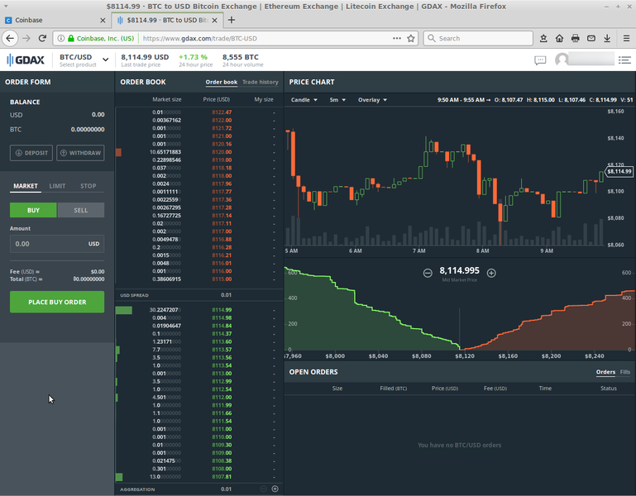
Task: Click the Amount USD input field
Action: coord(57,244)
